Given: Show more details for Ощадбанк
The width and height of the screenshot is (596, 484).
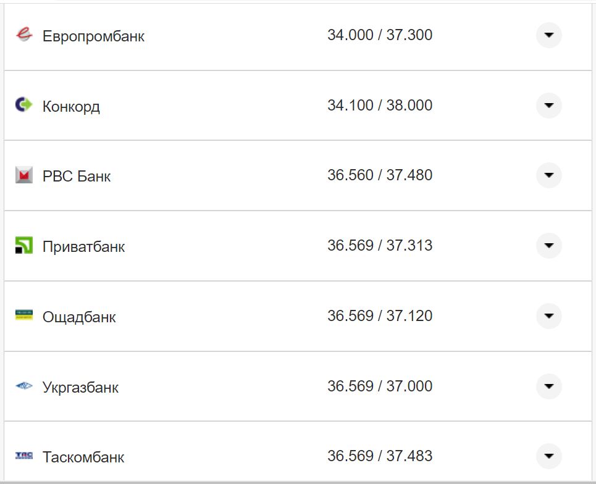Looking at the screenshot, I should [x=548, y=316].
